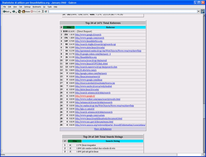The image size is (206, 157).
Task: Open the it.google.yahoo.com query link
Action: coord(93,54)
